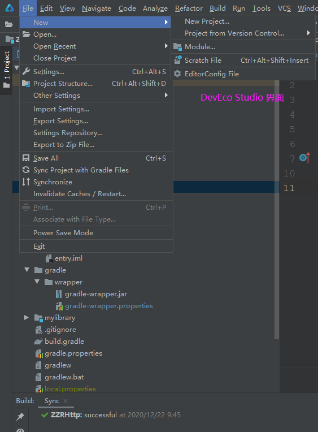The image size is (318, 432).
Task: Click the Open menu folder icon
Action: tap(26, 34)
